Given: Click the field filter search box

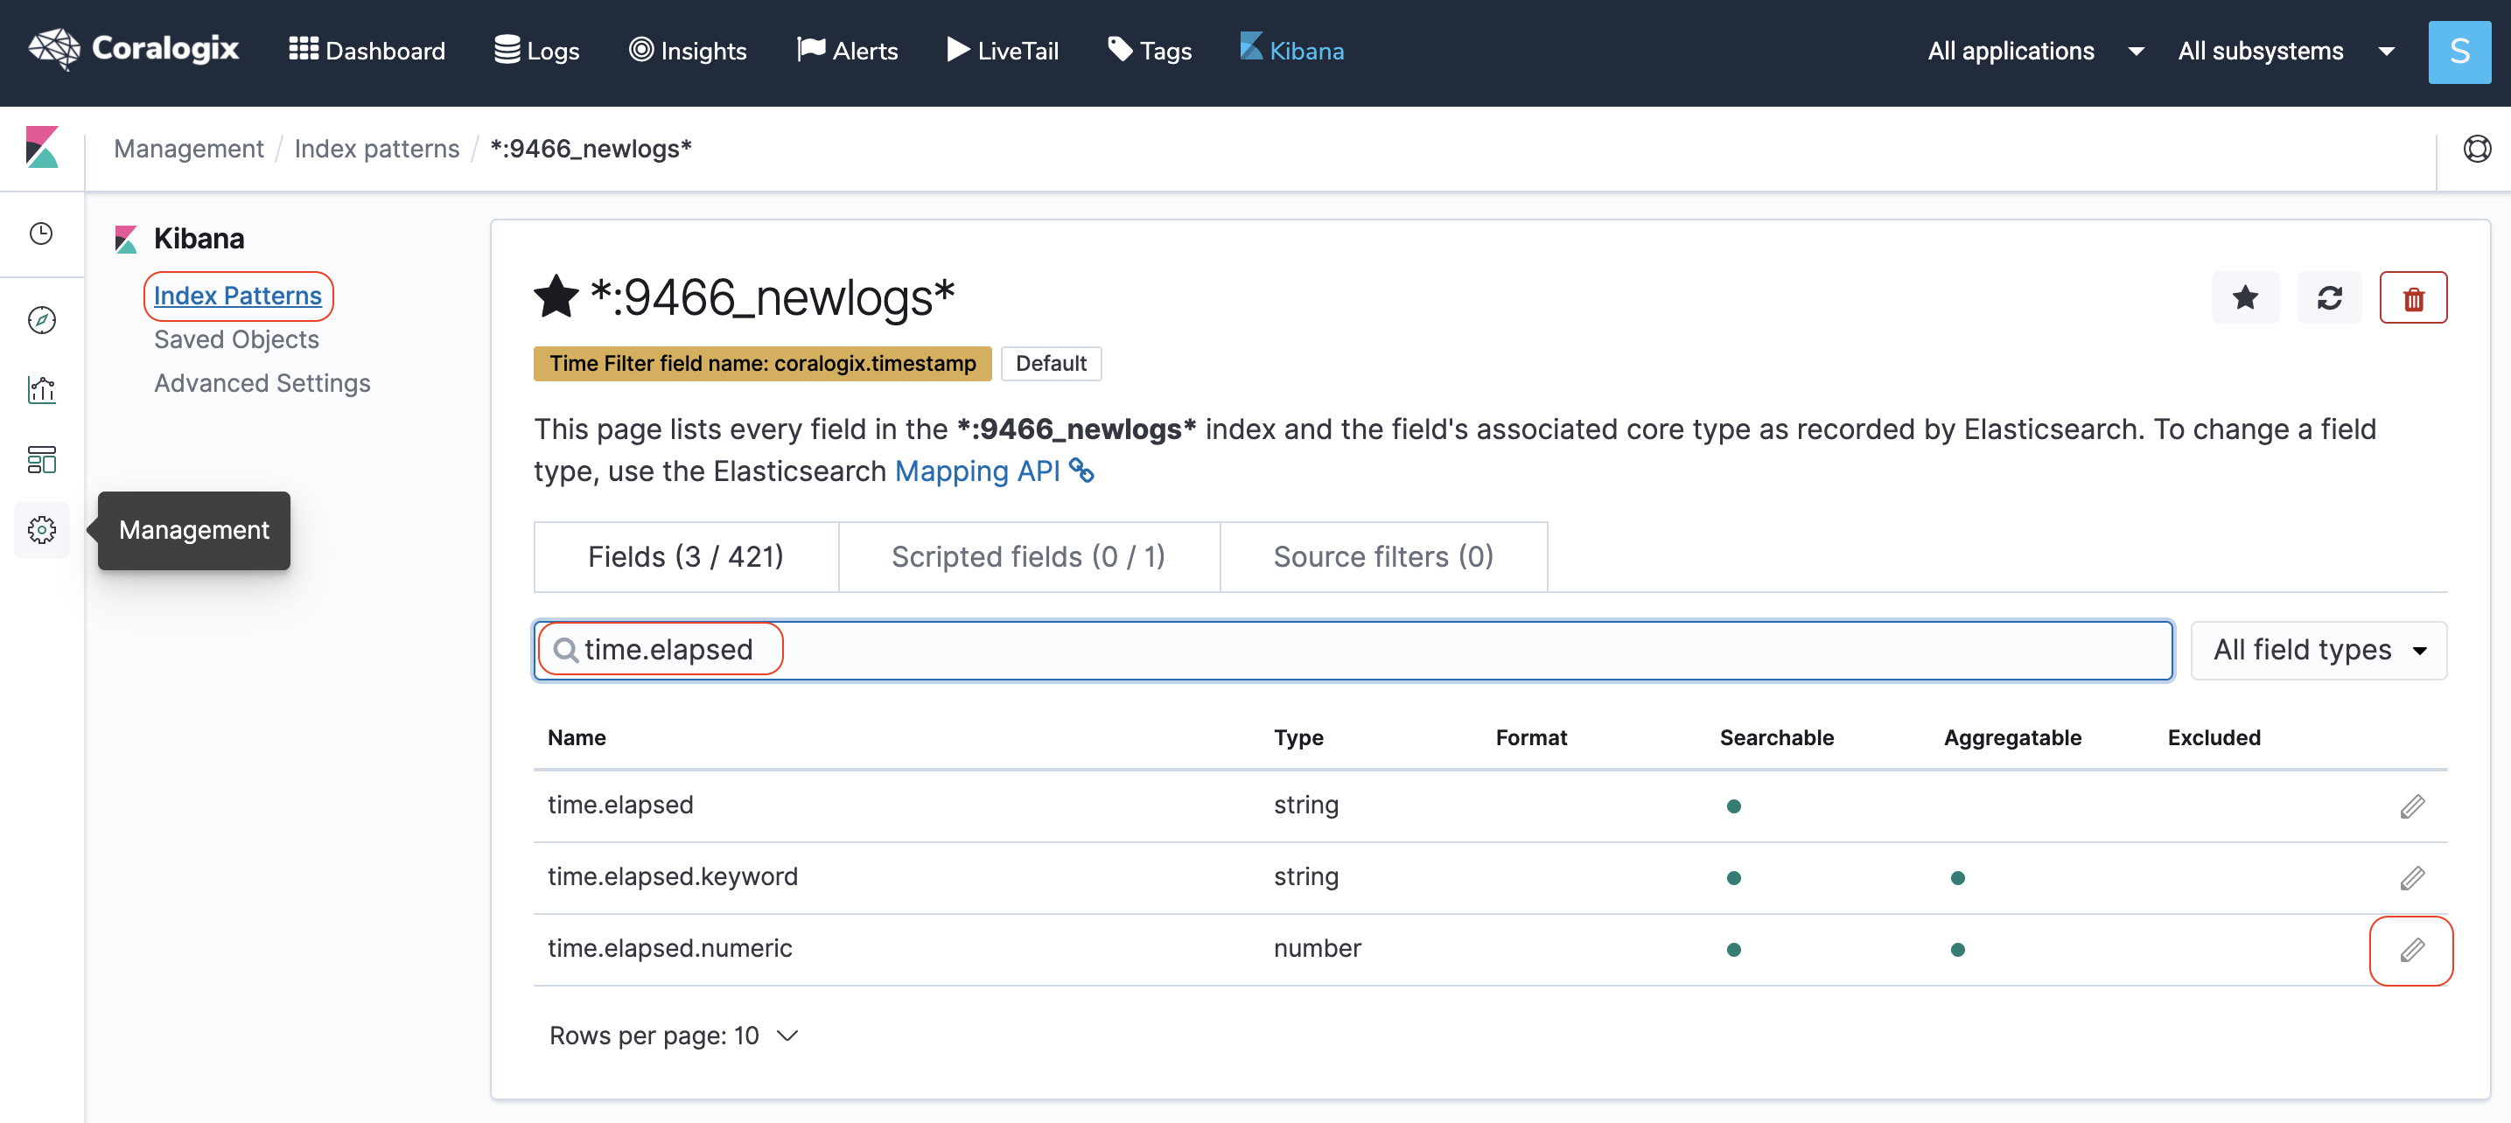Looking at the screenshot, I should click(1353, 650).
